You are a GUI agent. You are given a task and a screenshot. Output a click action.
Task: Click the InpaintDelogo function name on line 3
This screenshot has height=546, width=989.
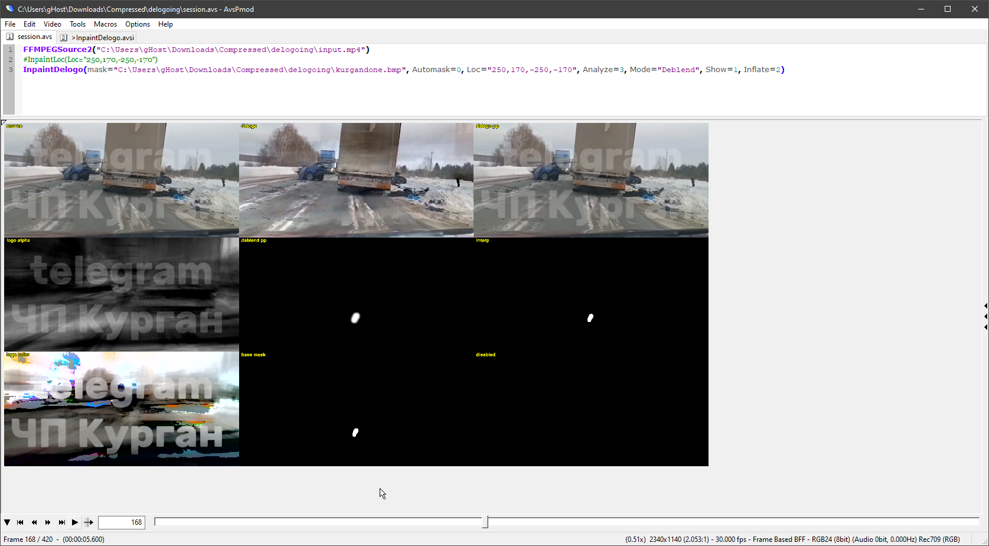point(53,70)
